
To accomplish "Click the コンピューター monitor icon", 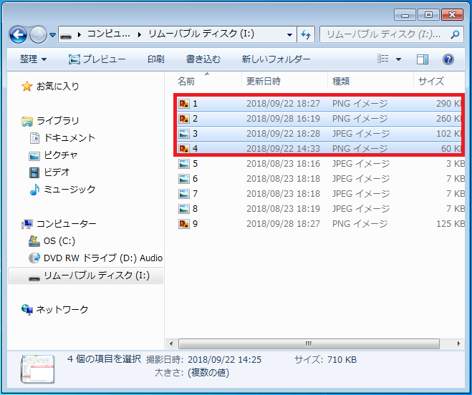I will (x=27, y=224).
